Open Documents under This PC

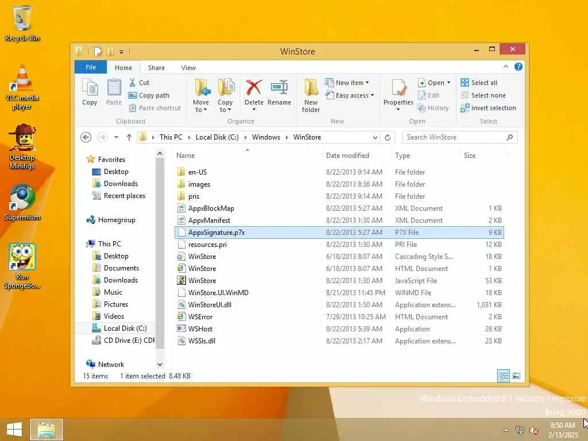(116, 268)
